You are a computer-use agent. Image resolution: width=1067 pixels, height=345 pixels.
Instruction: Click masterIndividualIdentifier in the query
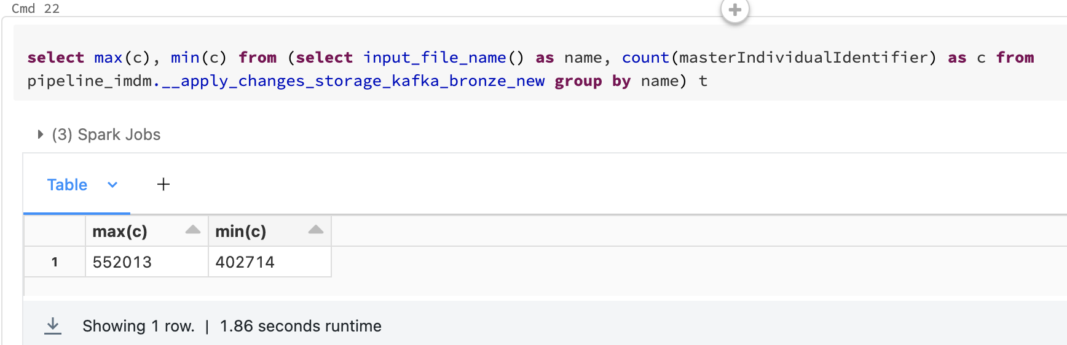click(803, 58)
